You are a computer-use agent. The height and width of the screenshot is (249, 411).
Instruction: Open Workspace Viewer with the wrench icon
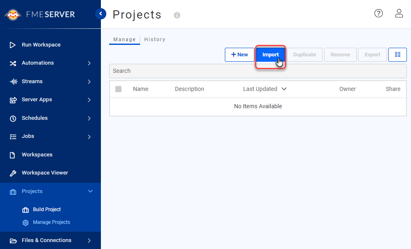pyautogui.click(x=12, y=173)
